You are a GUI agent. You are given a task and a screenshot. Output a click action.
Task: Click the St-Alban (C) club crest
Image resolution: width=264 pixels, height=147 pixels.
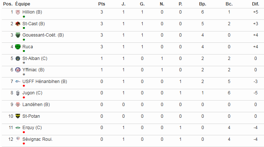point(18,59)
